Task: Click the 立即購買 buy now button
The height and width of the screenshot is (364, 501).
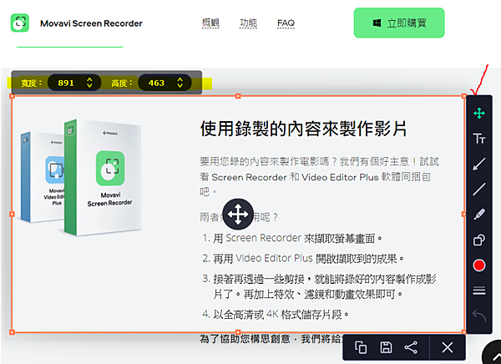Action: click(x=399, y=23)
